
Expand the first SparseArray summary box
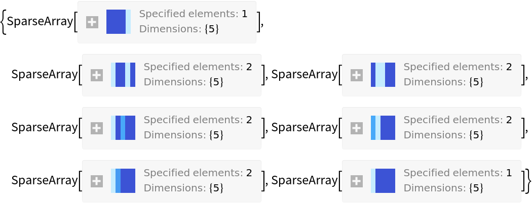[92, 22]
